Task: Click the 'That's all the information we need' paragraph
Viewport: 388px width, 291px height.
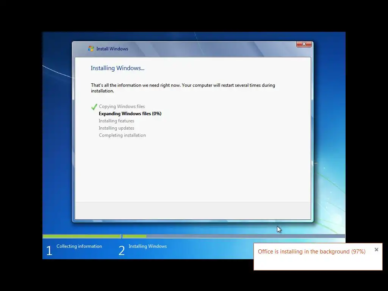Action: point(183,88)
